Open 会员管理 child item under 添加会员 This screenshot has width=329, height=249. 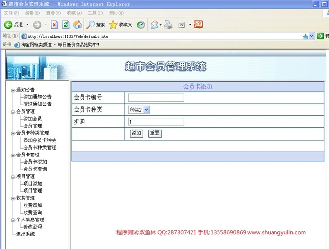tap(32, 126)
